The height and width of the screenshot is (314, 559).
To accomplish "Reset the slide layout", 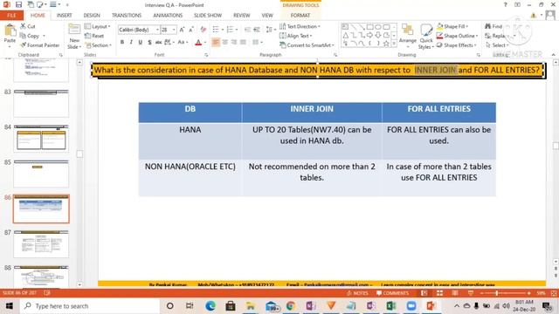I will point(94,36).
